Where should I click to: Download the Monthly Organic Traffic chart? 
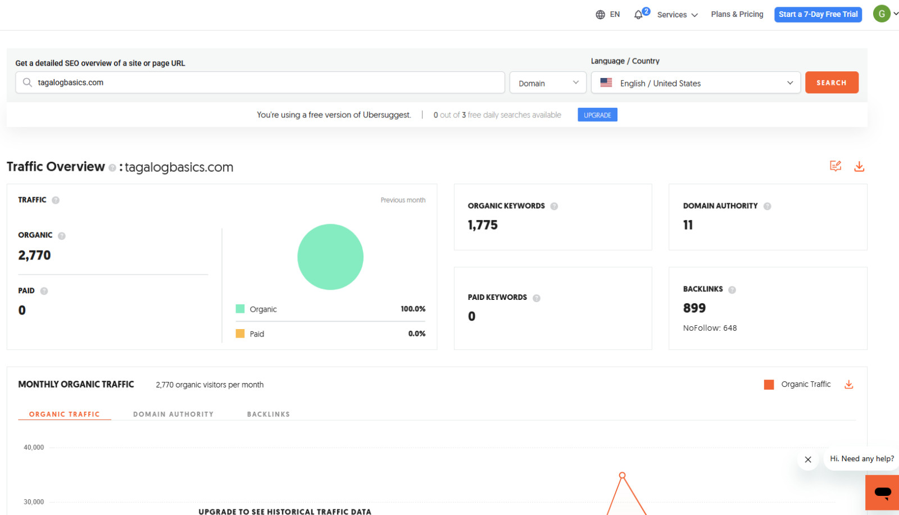click(x=849, y=384)
